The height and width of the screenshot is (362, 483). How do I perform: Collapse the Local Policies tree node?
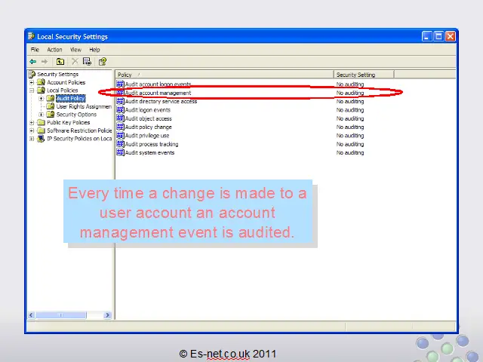click(x=32, y=90)
